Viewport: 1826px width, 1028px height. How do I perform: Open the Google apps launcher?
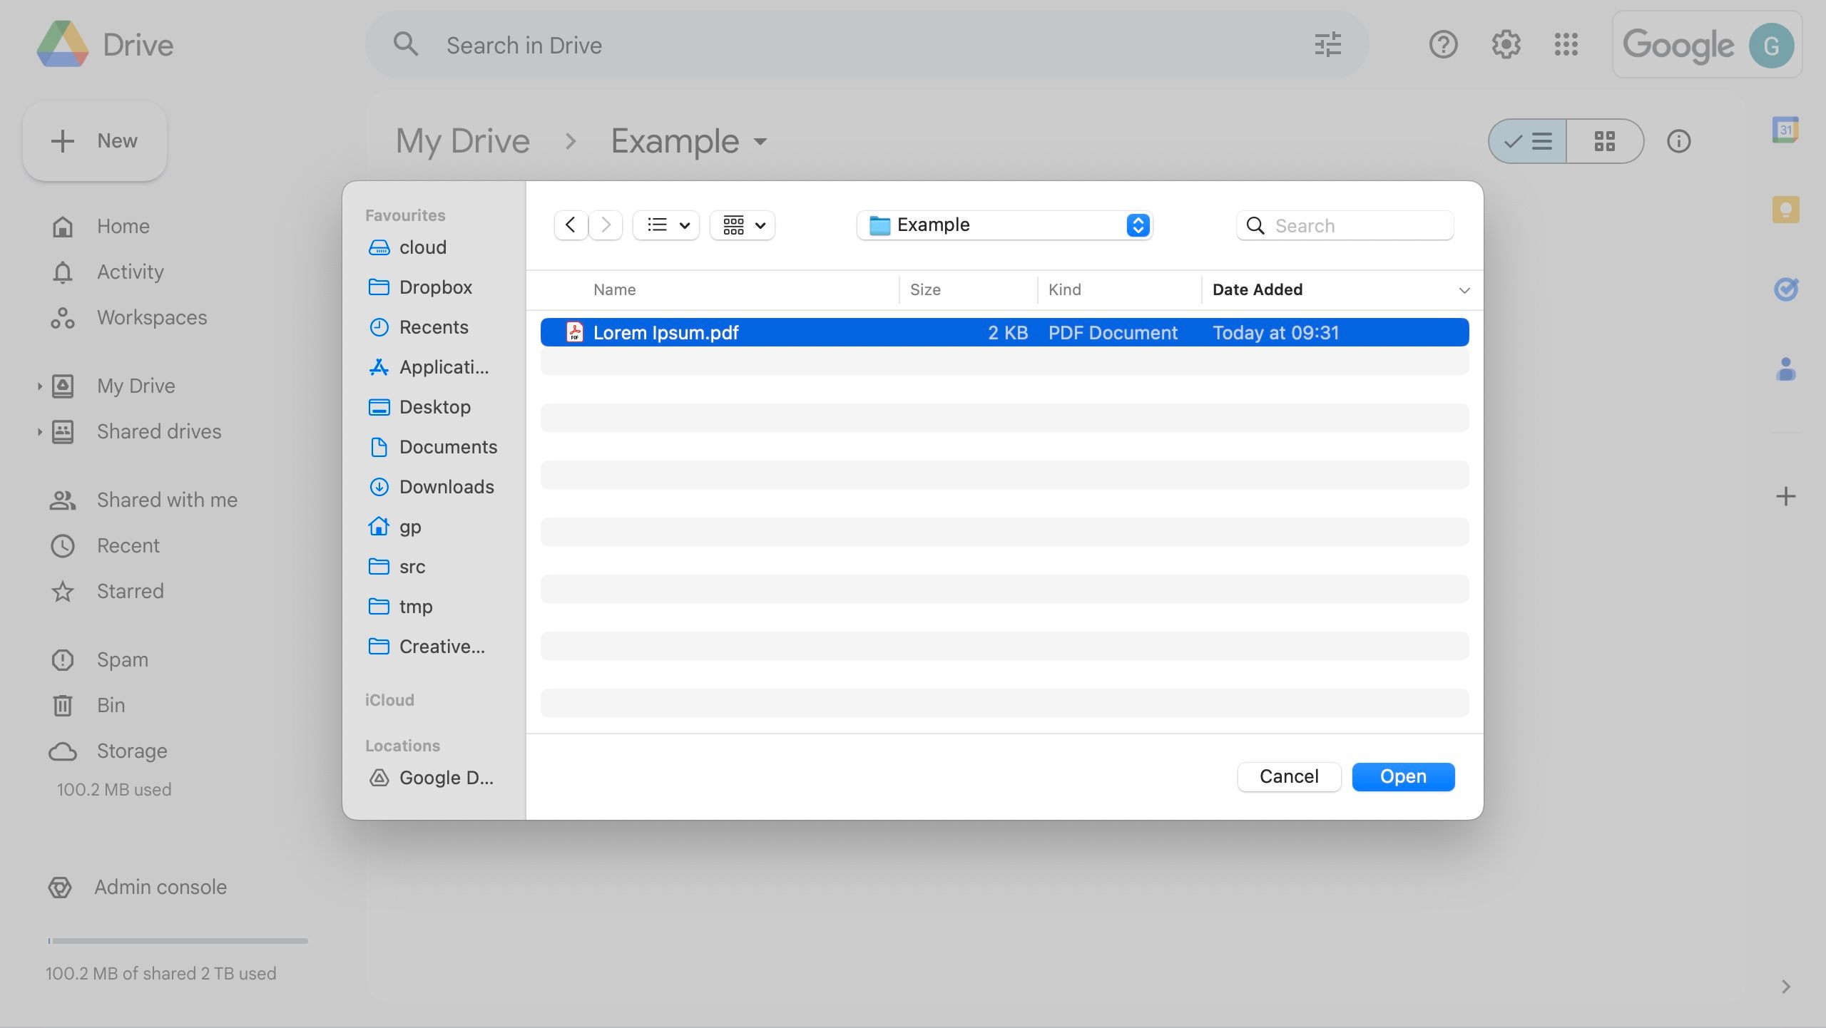(x=1566, y=44)
